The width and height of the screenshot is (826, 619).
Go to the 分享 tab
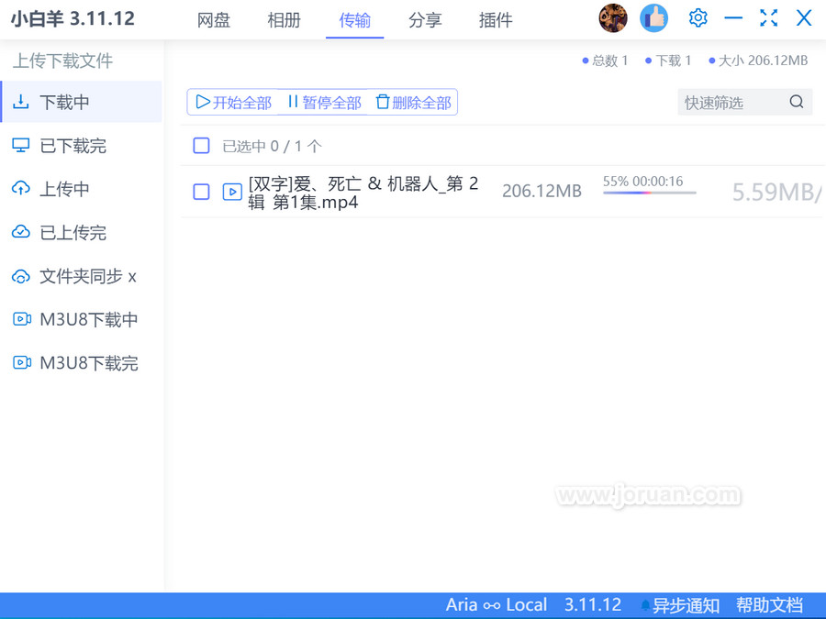(x=425, y=20)
